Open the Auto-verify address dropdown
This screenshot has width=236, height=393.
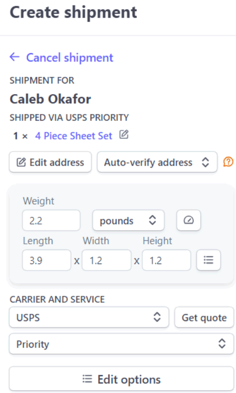157,162
